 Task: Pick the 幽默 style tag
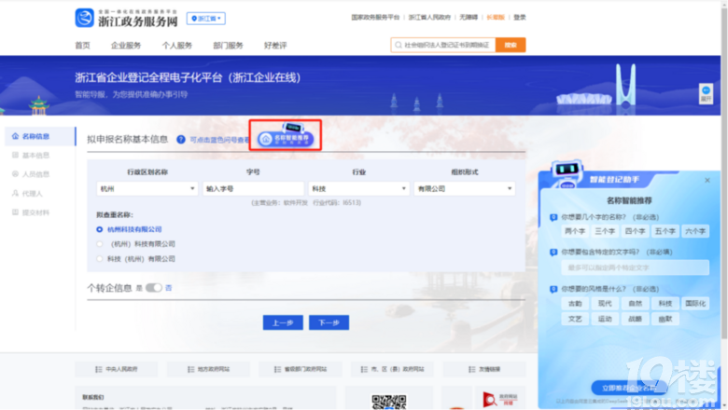(x=665, y=319)
